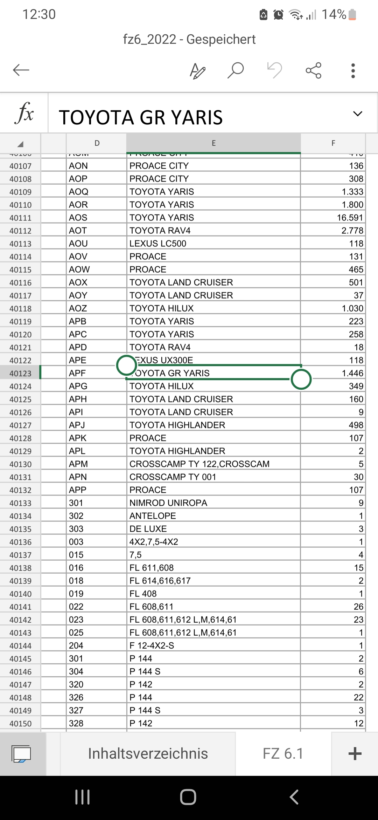Select row header 40136
The width and height of the screenshot is (378, 820).
point(20,542)
